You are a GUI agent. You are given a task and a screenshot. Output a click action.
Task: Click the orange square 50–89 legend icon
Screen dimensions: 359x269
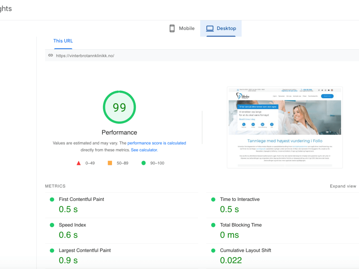pyautogui.click(x=110, y=163)
